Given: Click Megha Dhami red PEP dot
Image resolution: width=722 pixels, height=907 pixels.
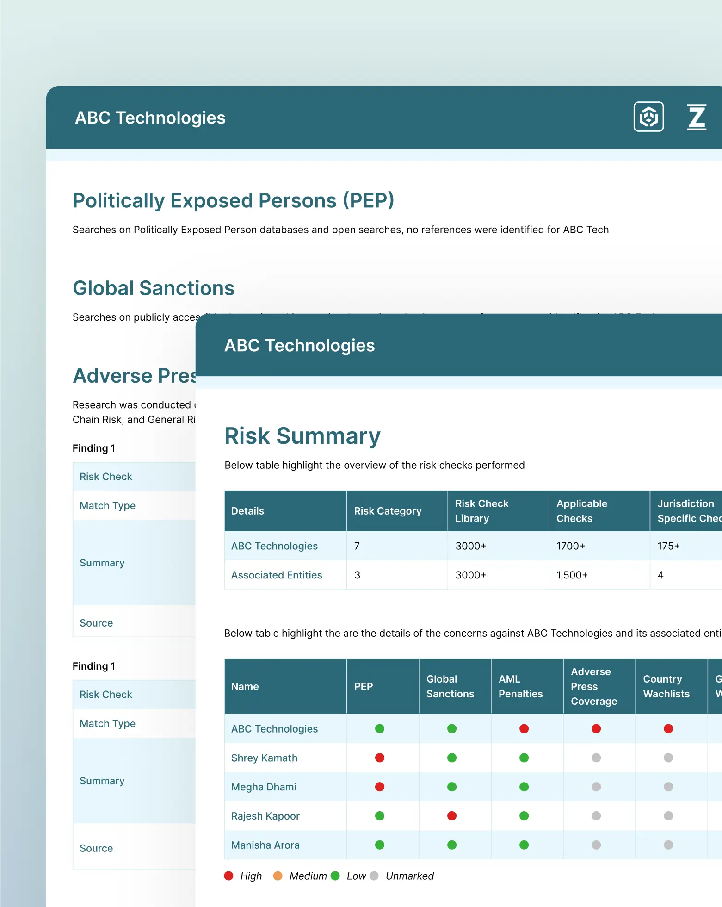Looking at the screenshot, I should (380, 787).
